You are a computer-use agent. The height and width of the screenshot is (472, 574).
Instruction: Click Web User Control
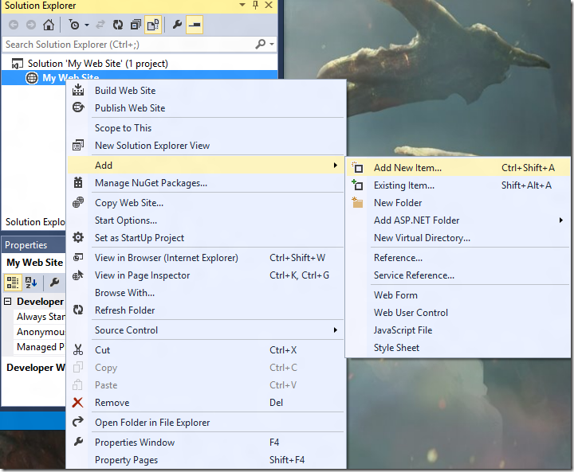click(x=458, y=313)
